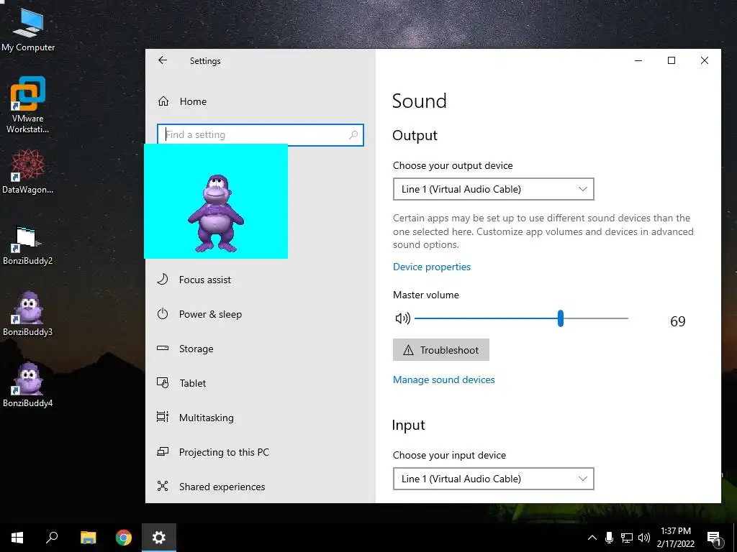The image size is (737, 552).
Task: Open File Explorer from taskbar
Action: [88, 538]
